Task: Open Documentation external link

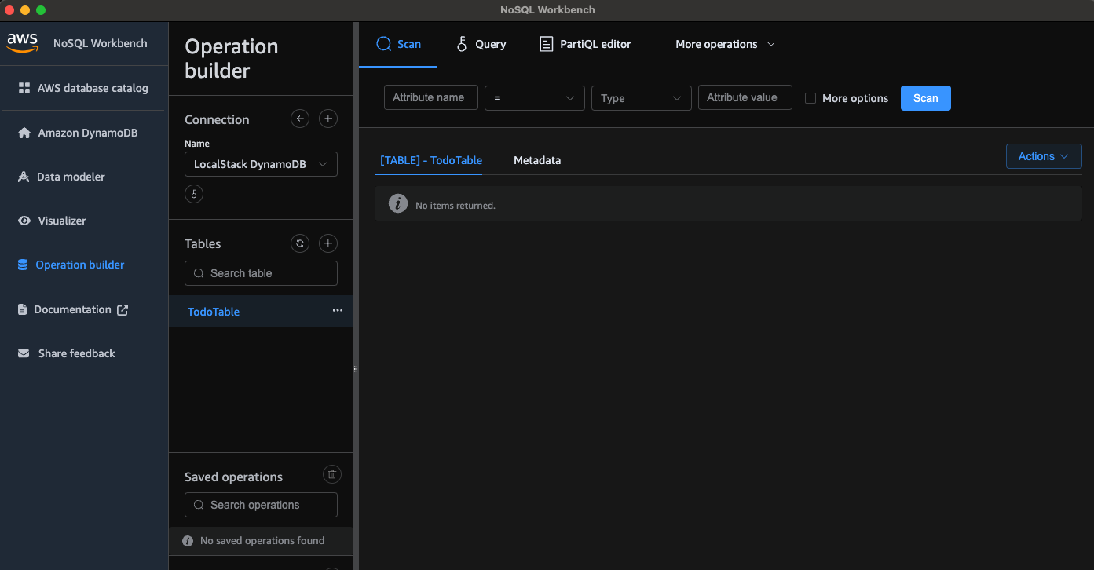Action: pos(72,309)
